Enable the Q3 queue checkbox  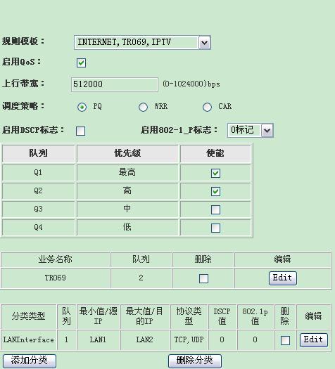(215, 209)
